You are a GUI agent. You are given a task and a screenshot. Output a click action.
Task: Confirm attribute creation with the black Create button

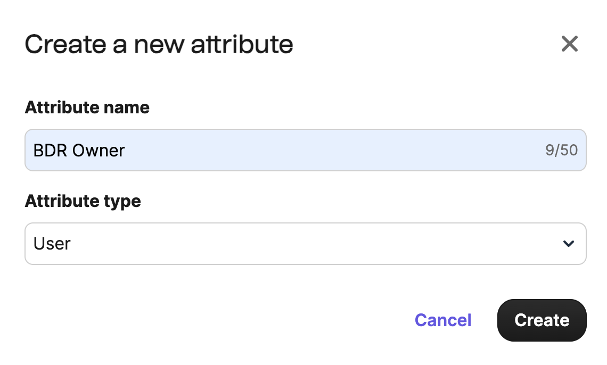[542, 320]
